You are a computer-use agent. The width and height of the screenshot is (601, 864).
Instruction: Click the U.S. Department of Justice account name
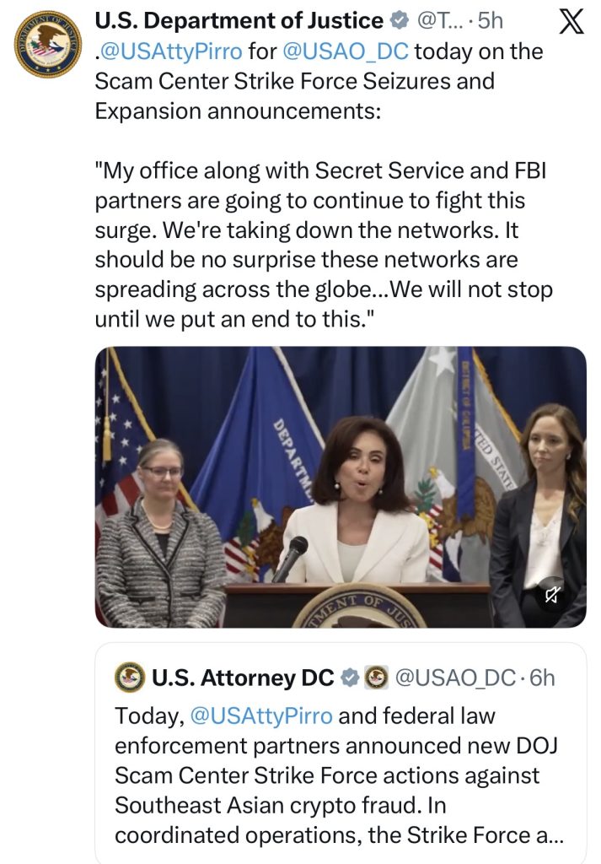[239, 21]
